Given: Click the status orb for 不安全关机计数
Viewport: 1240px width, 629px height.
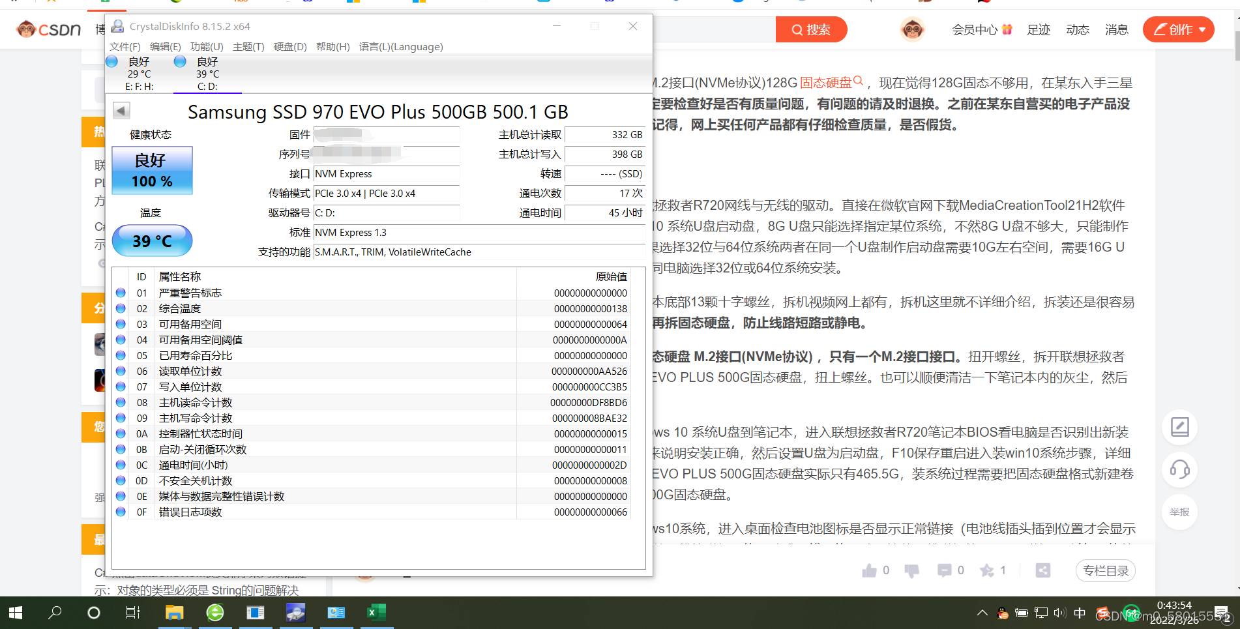Looking at the screenshot, I should coord(121,480).
